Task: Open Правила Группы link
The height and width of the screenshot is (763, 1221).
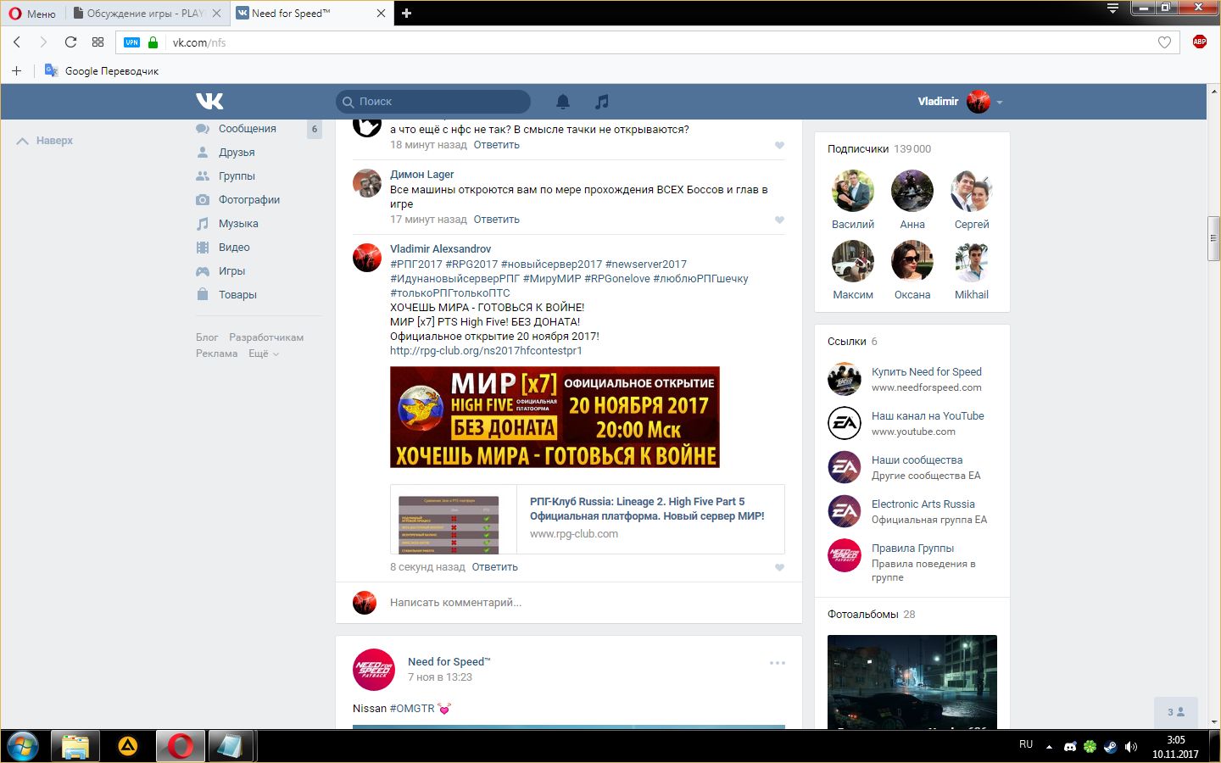Action: [x=912, y=549]
